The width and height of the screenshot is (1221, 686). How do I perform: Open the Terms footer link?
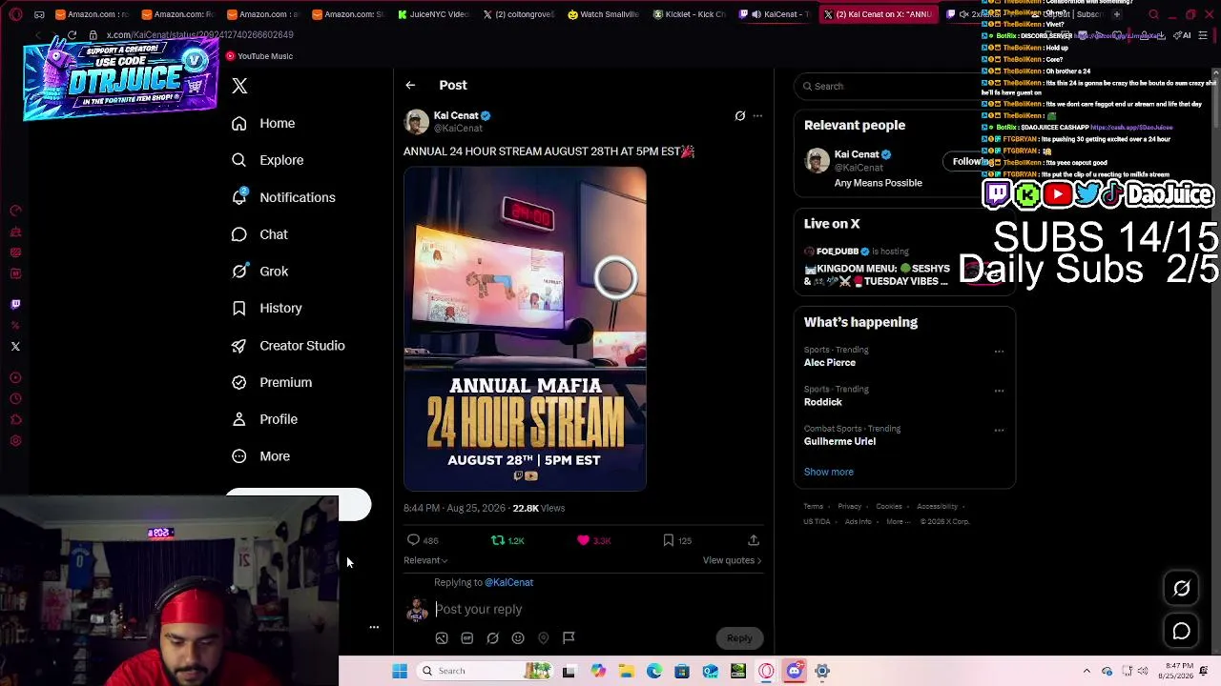point(814,507)
